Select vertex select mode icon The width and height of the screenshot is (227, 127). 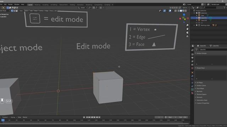(x=12, y=11)
